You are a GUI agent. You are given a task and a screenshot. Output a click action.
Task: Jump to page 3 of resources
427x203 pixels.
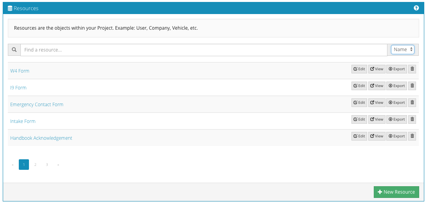pyautogui.click(x=47, y=165)
